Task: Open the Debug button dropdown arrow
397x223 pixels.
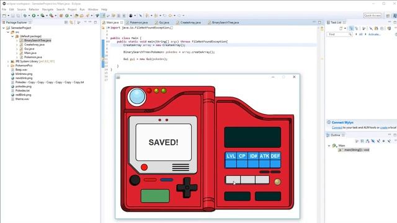Action: [29, 15]
